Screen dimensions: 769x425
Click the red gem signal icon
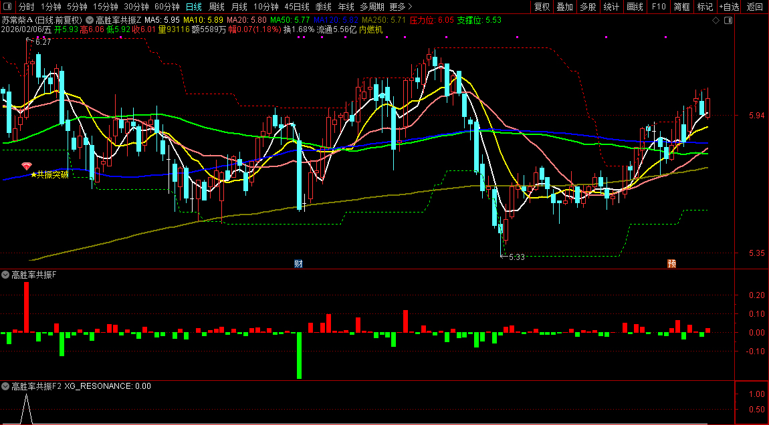click(27, 166)
